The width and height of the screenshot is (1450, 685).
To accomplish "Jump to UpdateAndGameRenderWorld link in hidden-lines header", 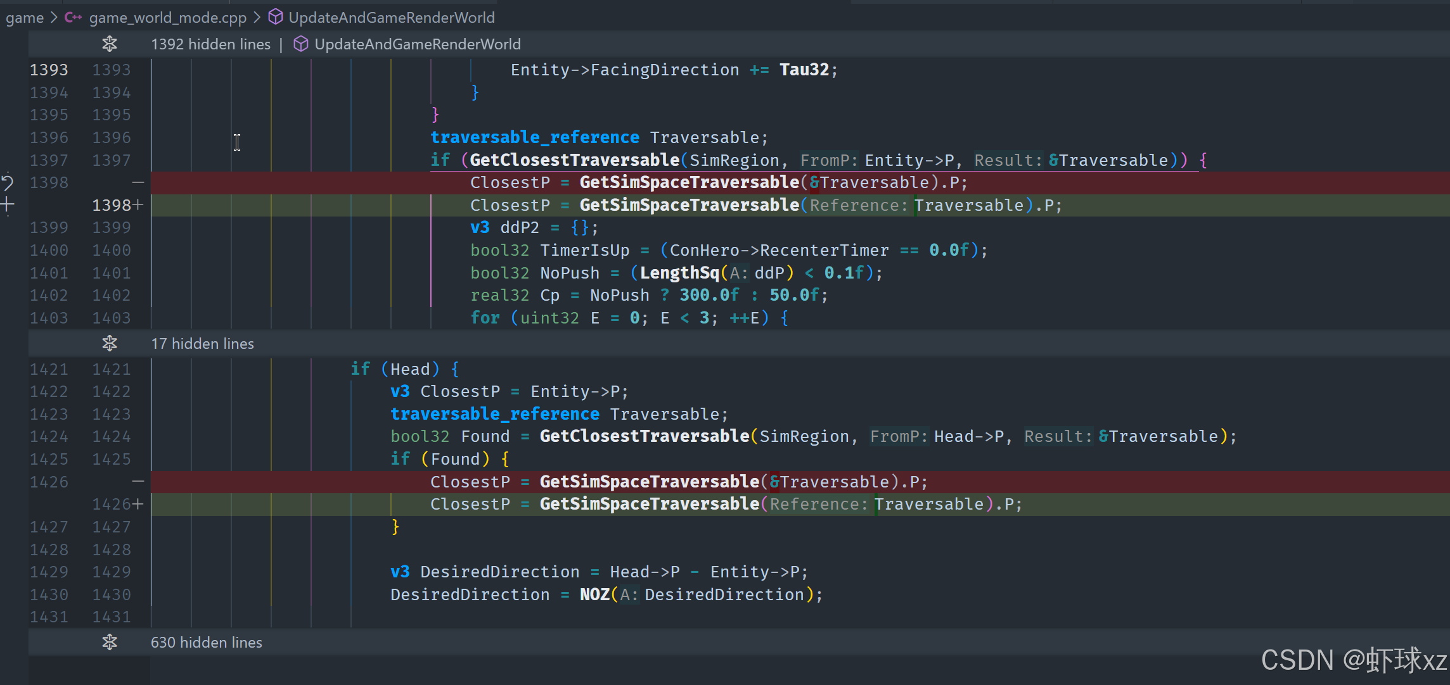I will [x=417, y=44].
